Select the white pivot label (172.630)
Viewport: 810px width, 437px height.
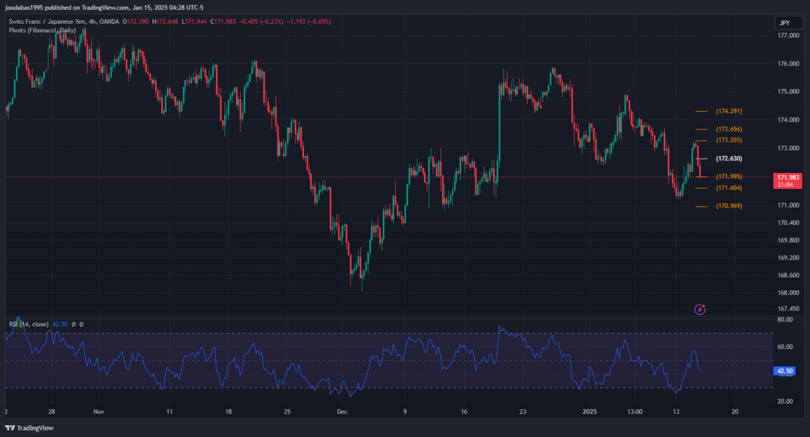(729, 159)
